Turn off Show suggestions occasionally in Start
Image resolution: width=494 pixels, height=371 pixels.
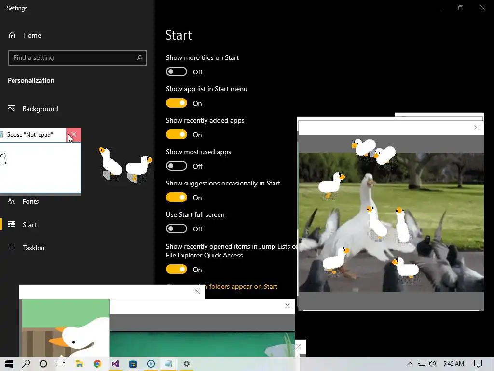tap(177, 197)
